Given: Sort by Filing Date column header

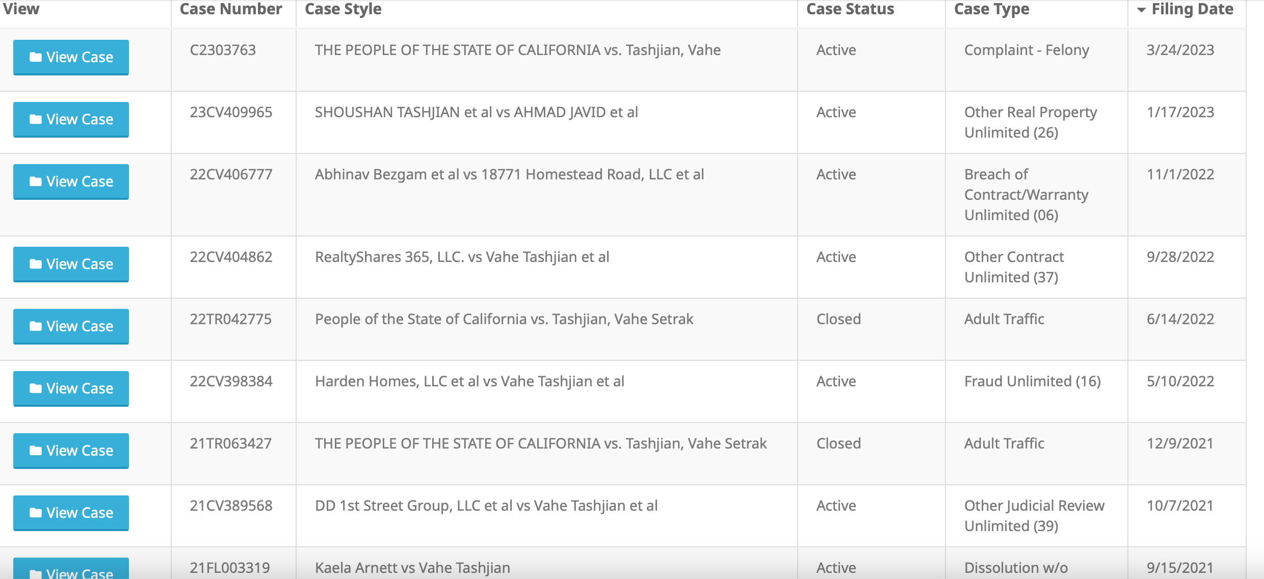Looking at the screenshot, I should click(1192, 9).
